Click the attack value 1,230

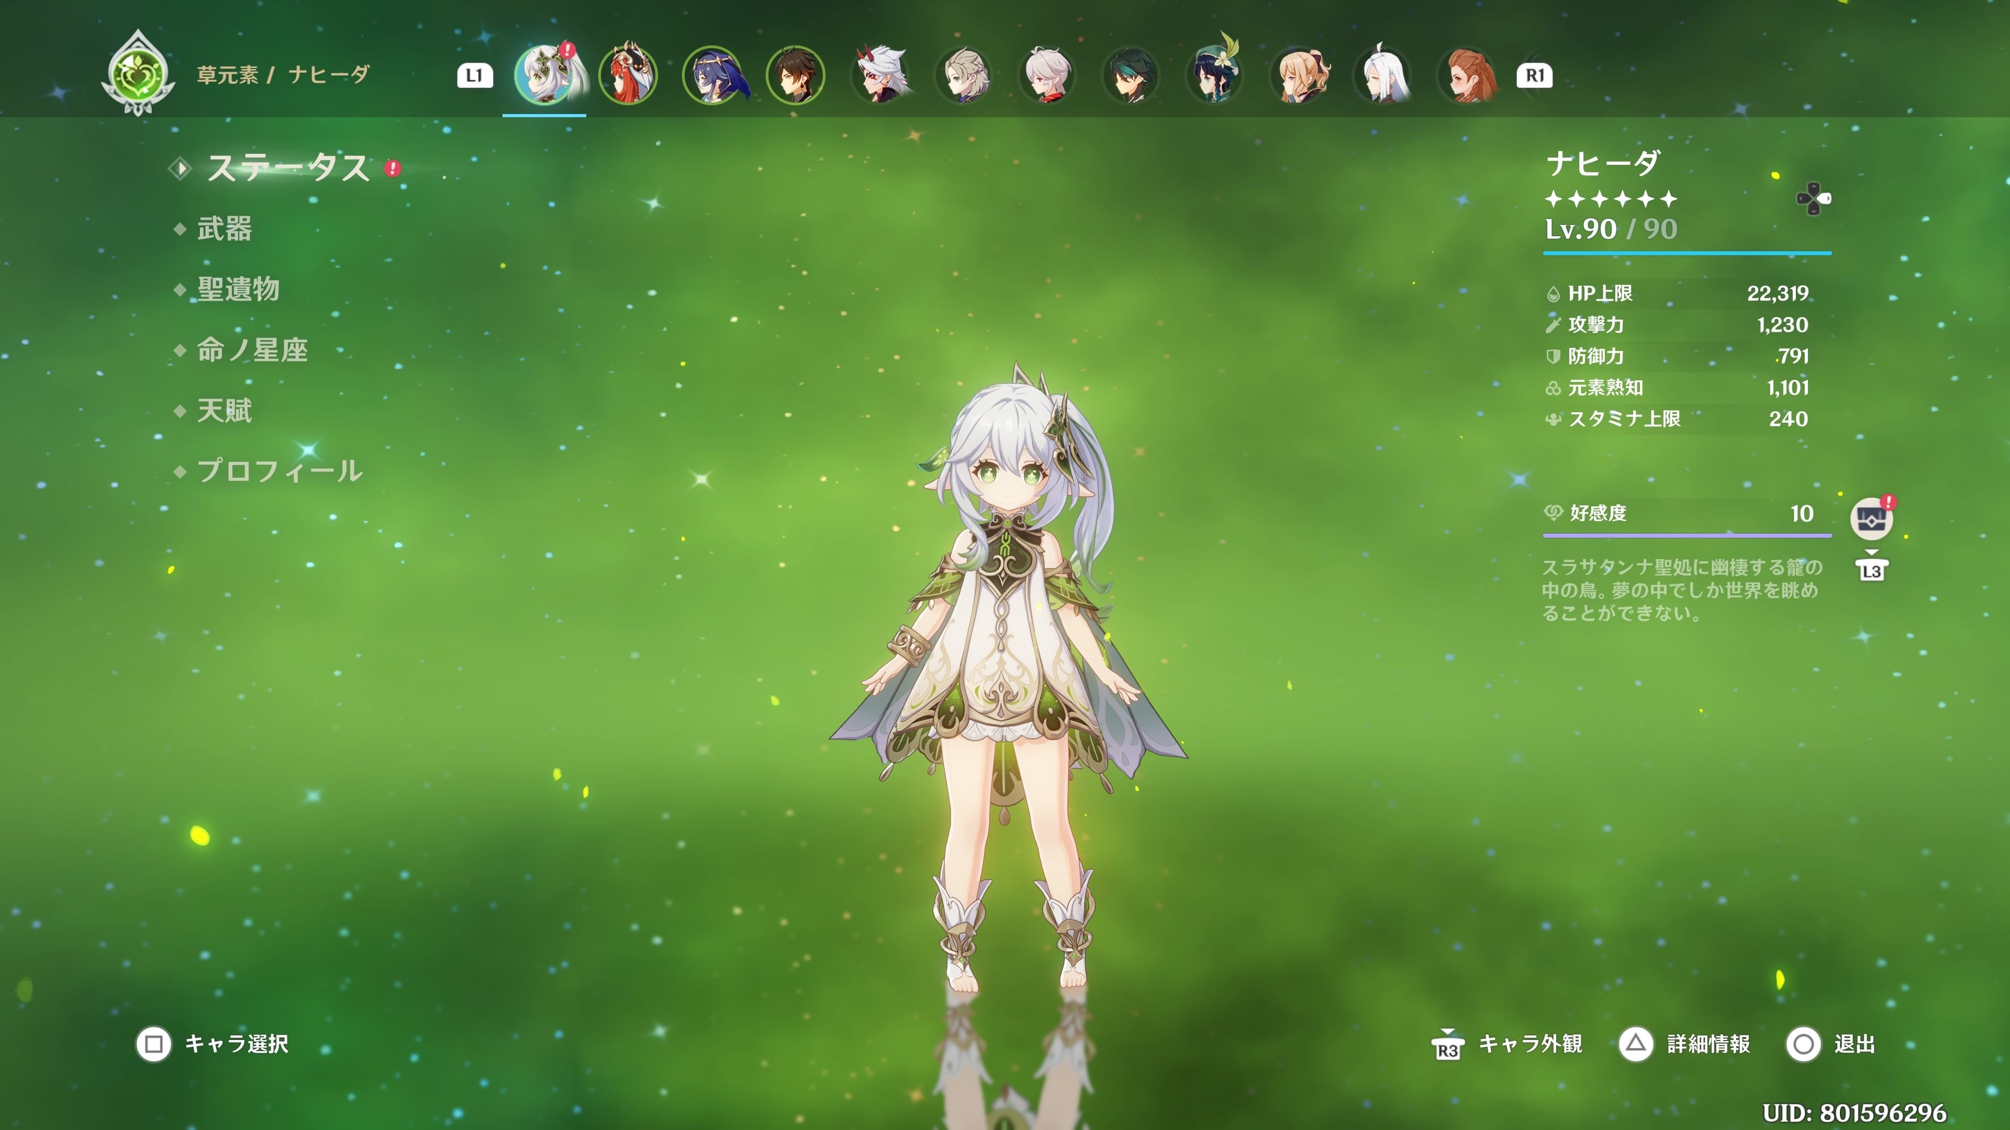pos(1782,325)
